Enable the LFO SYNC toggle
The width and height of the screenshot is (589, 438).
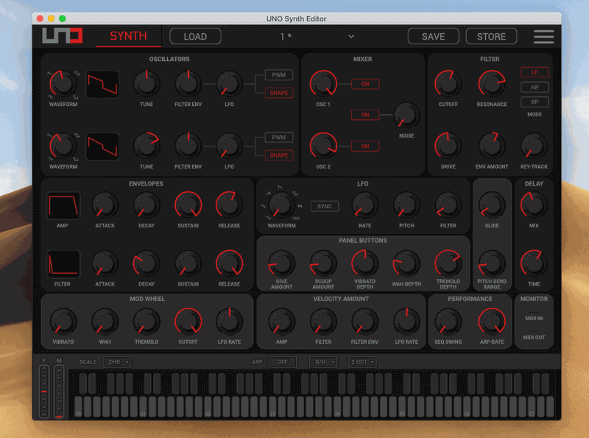tap(325, 206)
